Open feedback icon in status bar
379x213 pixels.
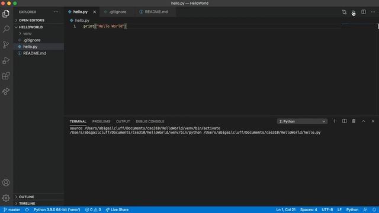(365, 209)
